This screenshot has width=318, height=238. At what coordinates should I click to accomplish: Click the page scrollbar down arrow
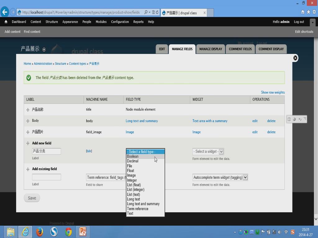pyautogui.click(x=316, y=219)
